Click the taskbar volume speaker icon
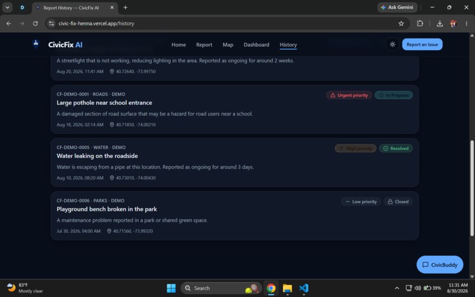The height and width of the screenshot is (297, 475). tap(418, 288)
